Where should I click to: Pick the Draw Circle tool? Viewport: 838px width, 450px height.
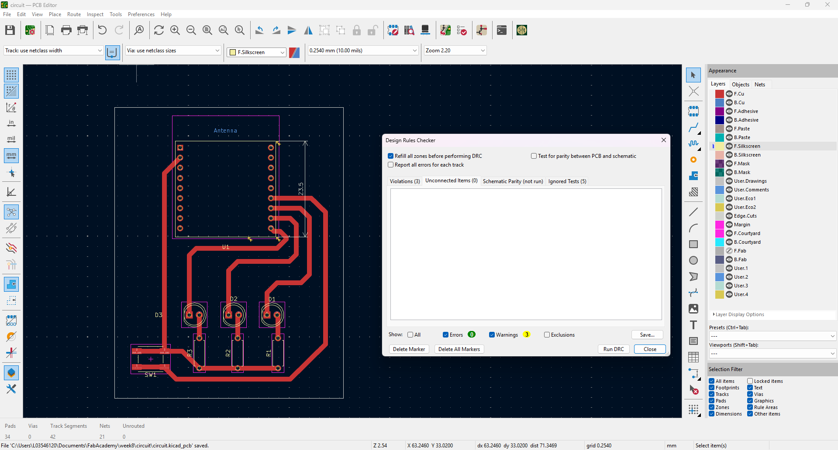[x=693, y=260]
